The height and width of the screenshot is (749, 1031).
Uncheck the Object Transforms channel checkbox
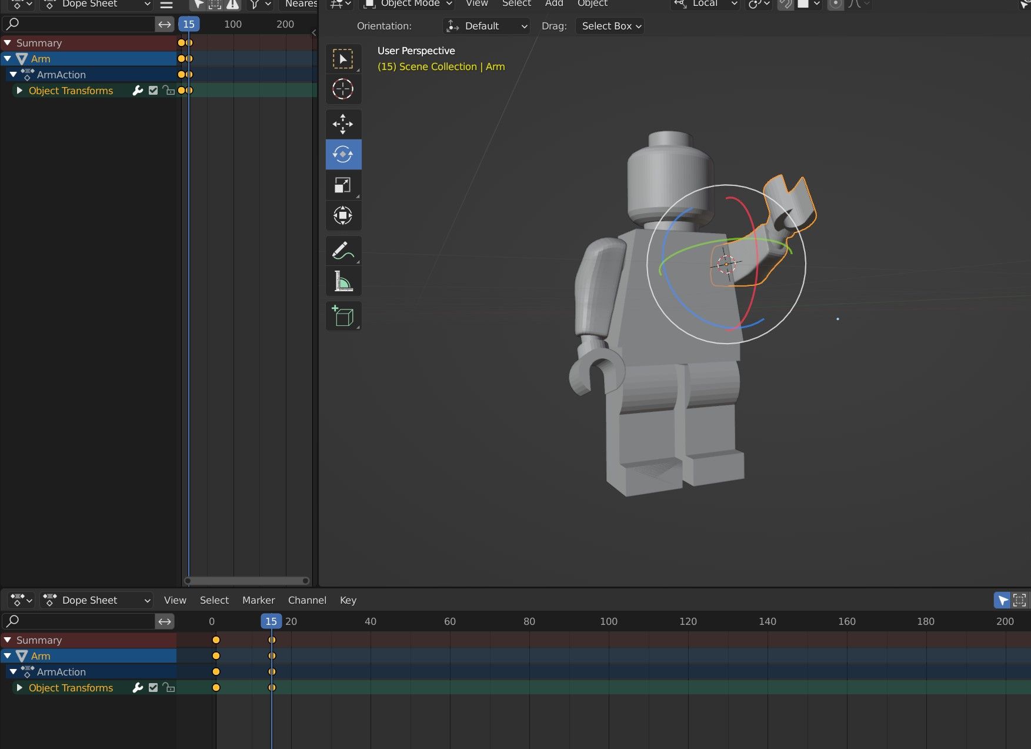153,91
